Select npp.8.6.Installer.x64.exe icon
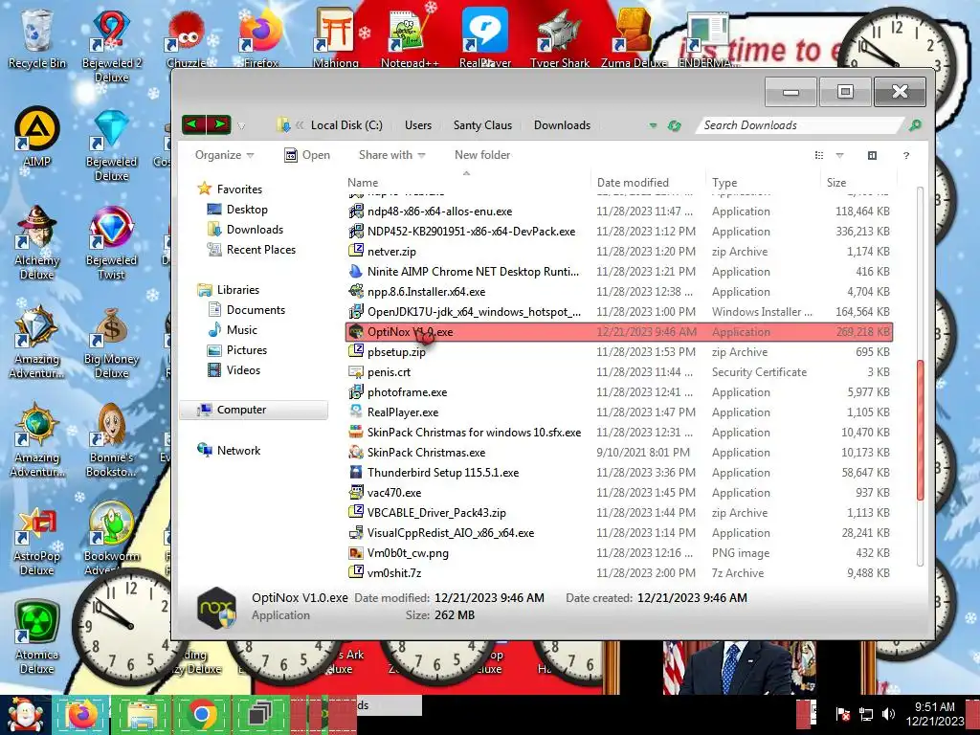The image size is (980, 735). click(356, 291)
